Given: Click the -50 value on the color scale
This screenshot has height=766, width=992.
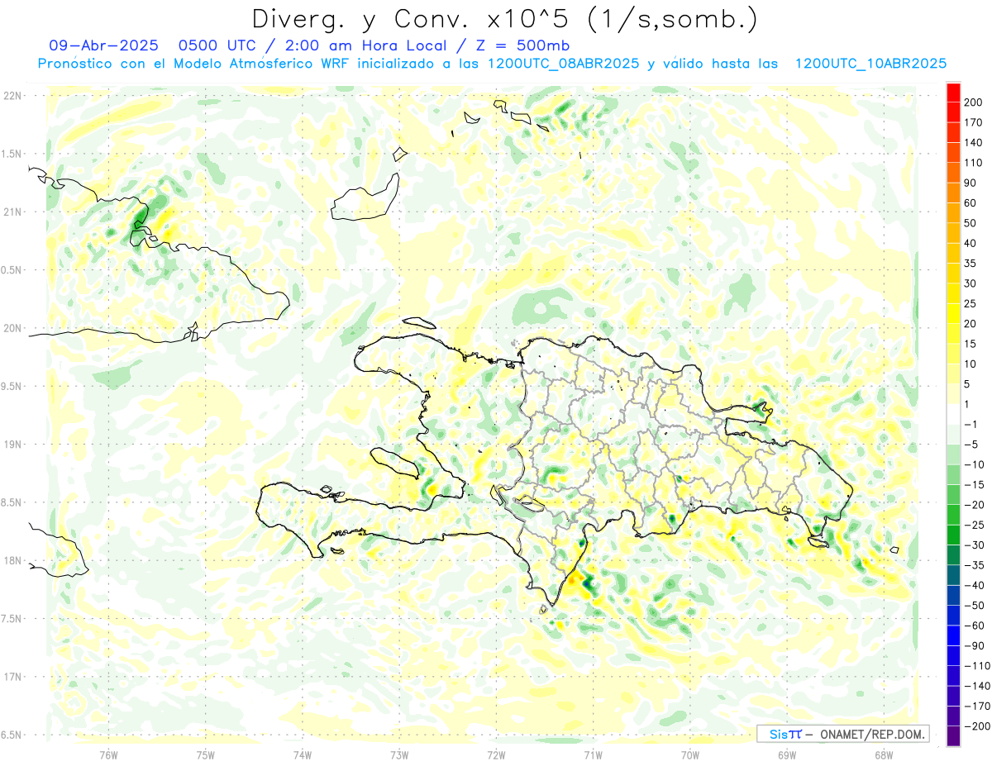Looking at the screenshot, I should 974,605.
